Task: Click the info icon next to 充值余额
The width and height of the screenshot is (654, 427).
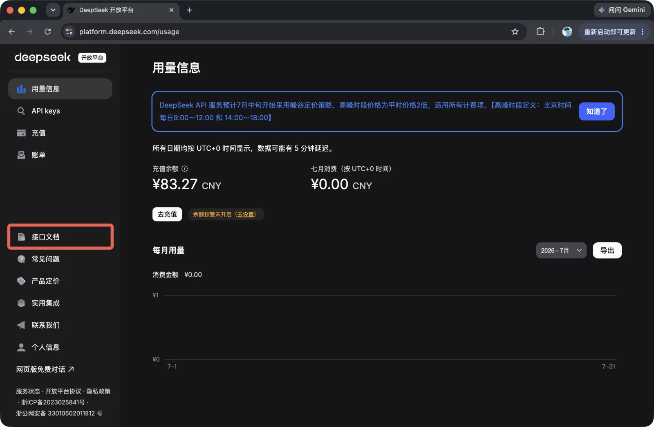Action: coord(185,168)
